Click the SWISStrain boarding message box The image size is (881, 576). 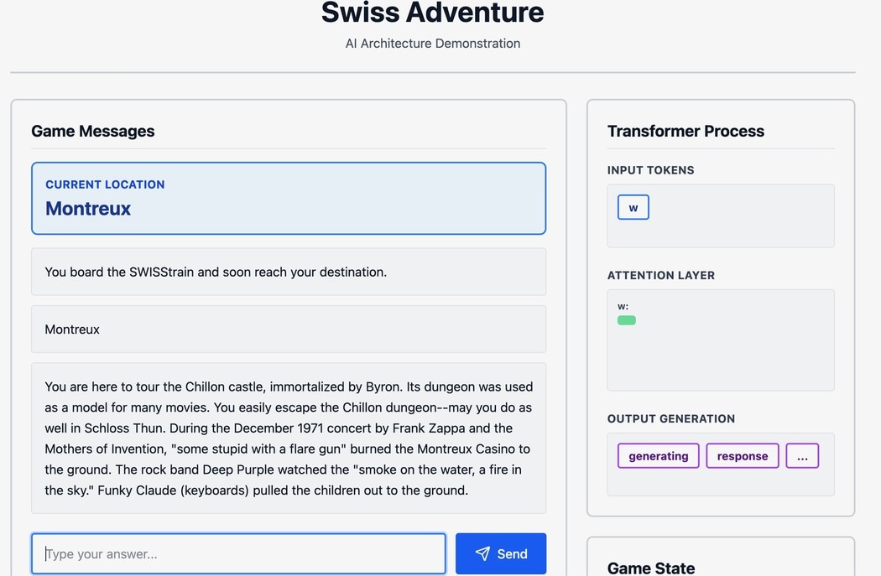pyautogui.click(x=289, y=272)
